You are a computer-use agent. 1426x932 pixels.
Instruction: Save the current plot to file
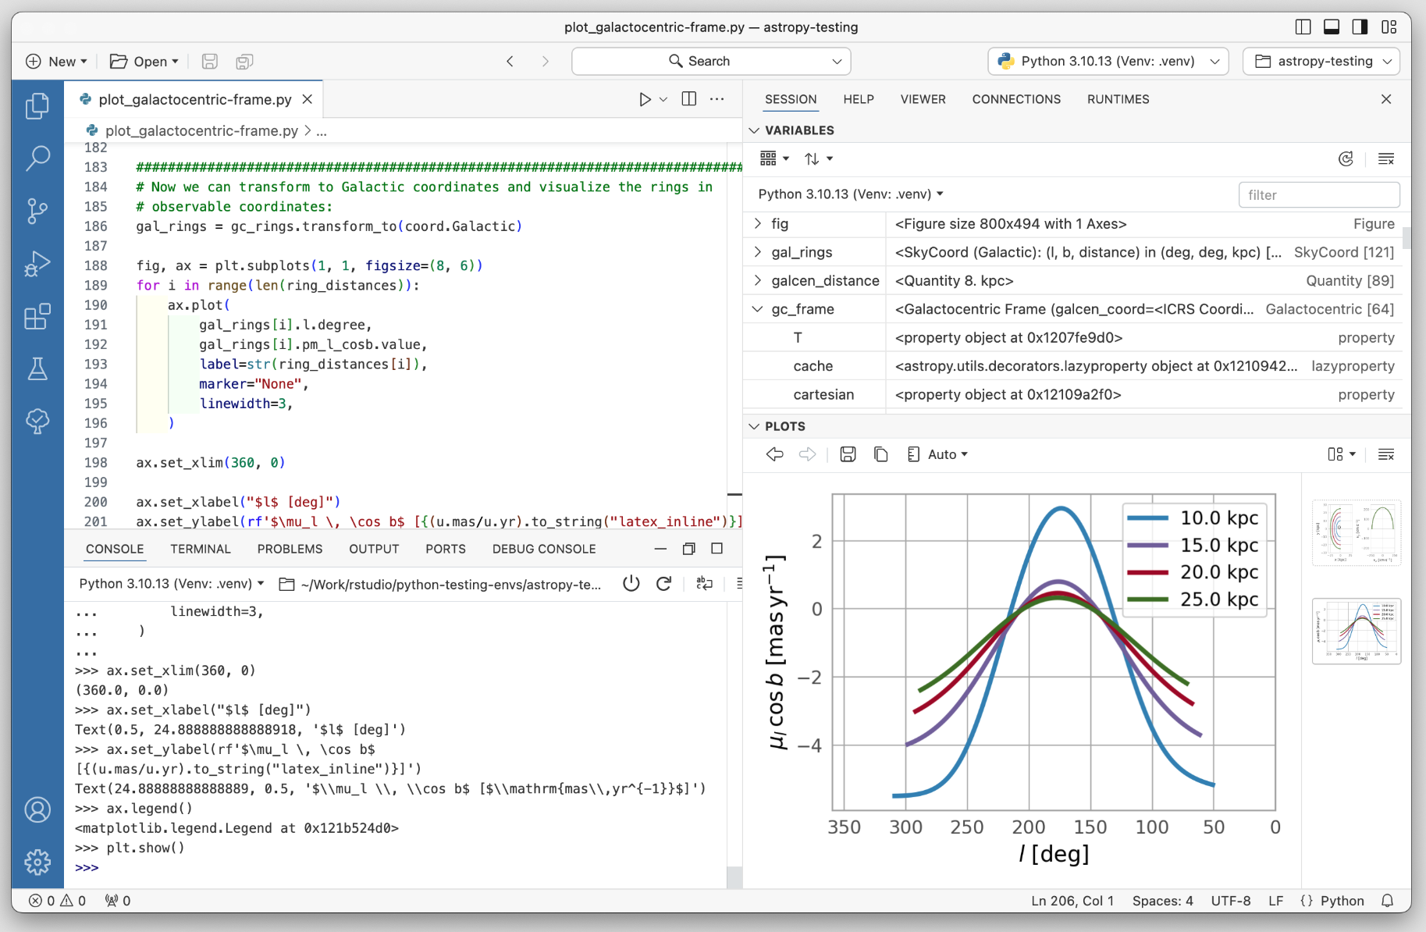click(848, 454)
